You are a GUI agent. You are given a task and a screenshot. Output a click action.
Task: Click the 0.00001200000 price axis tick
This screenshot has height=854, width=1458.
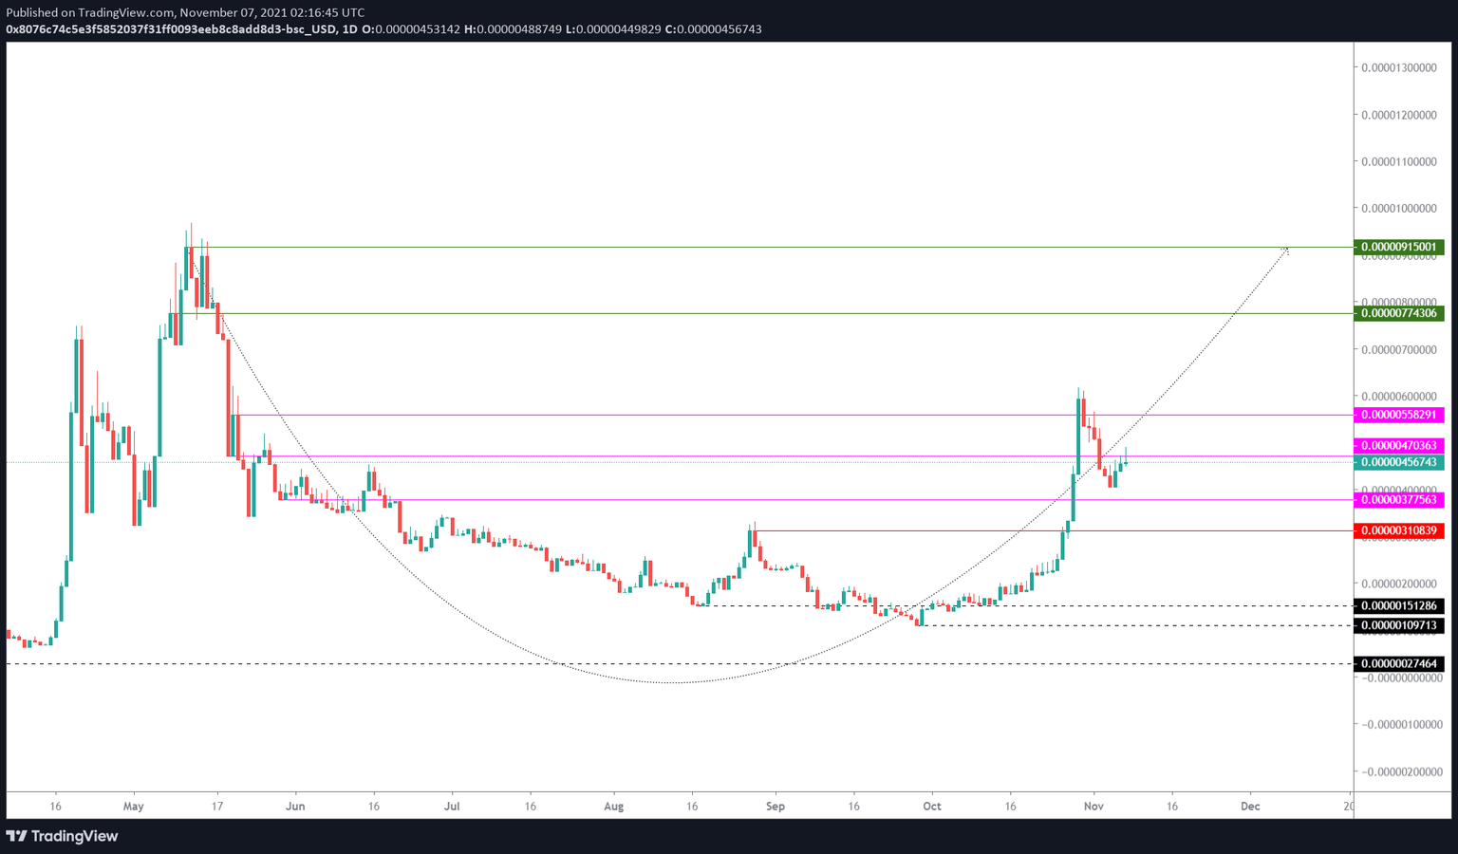1399,115
